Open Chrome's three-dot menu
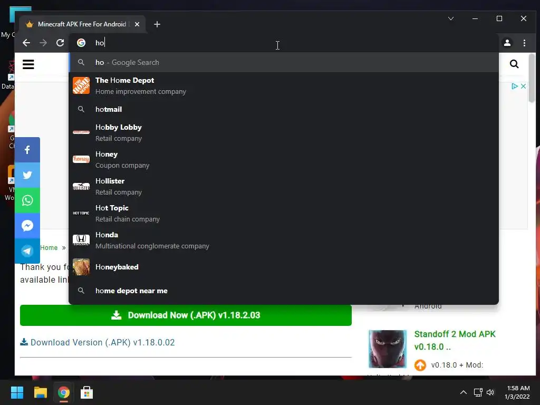 pyautogui.click(x=524, y=43)
